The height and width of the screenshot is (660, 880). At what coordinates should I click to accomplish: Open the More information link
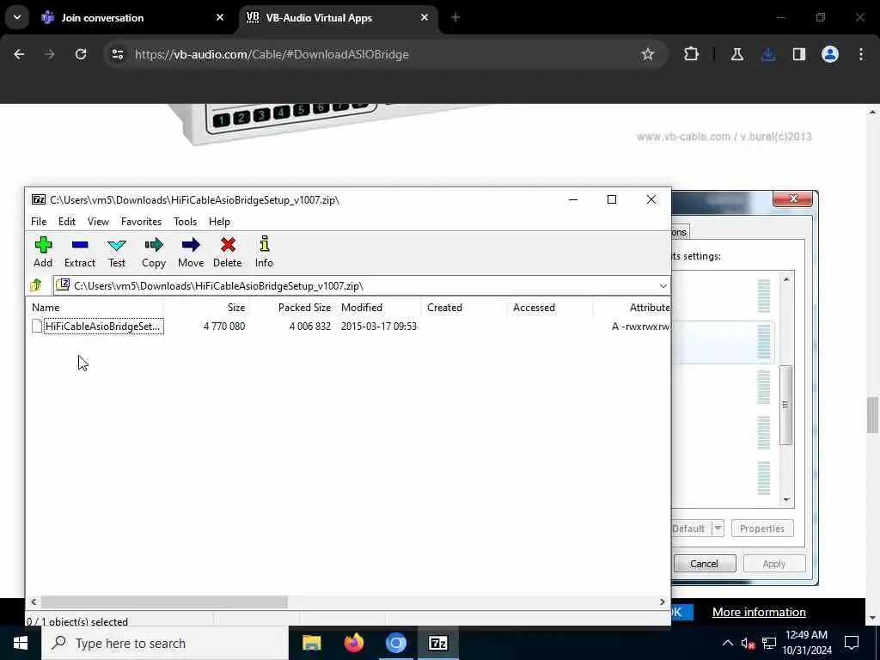[759, 612]
